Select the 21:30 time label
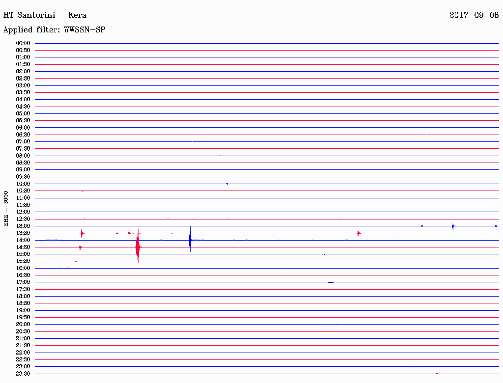Viewport: 503px width, 383px height. (23, 346)
